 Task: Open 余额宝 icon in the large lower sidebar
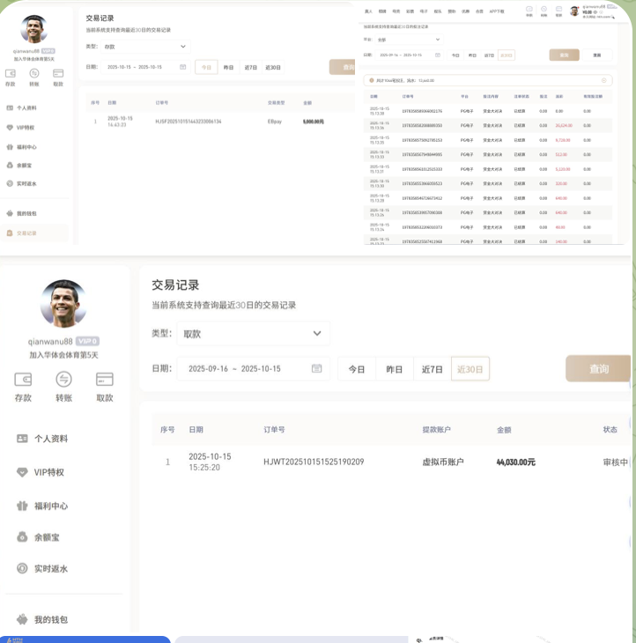(x=22, y=536)
